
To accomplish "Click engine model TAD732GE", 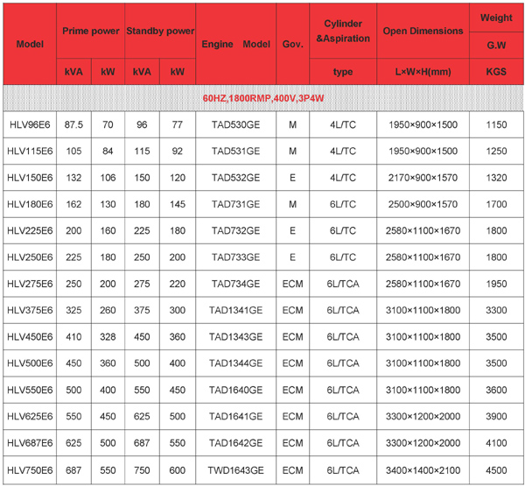I will [235, 230].
